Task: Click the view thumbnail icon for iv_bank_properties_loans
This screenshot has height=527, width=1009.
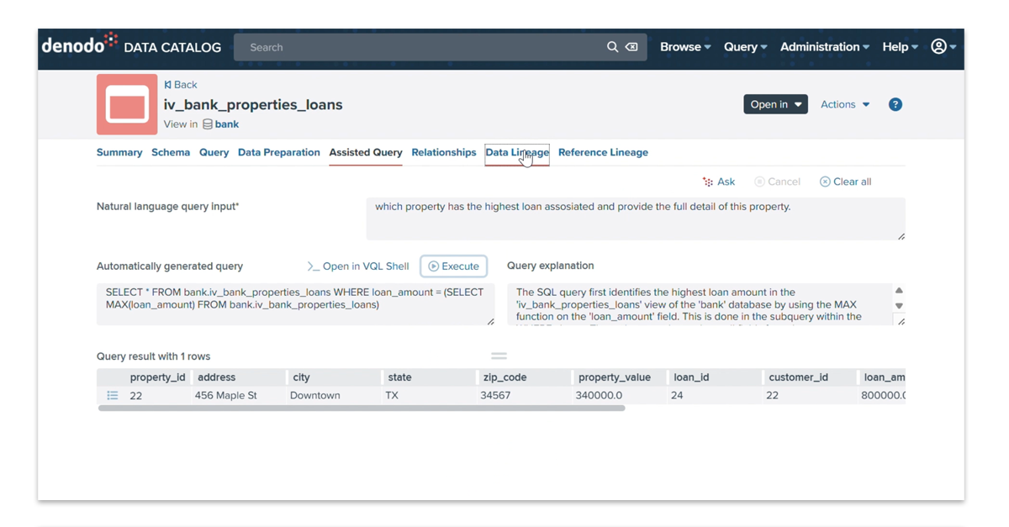Action: [127, 105]
